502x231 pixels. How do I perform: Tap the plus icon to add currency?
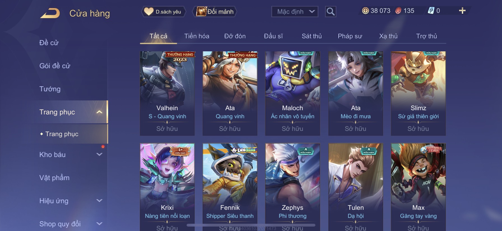click(462, 11)
